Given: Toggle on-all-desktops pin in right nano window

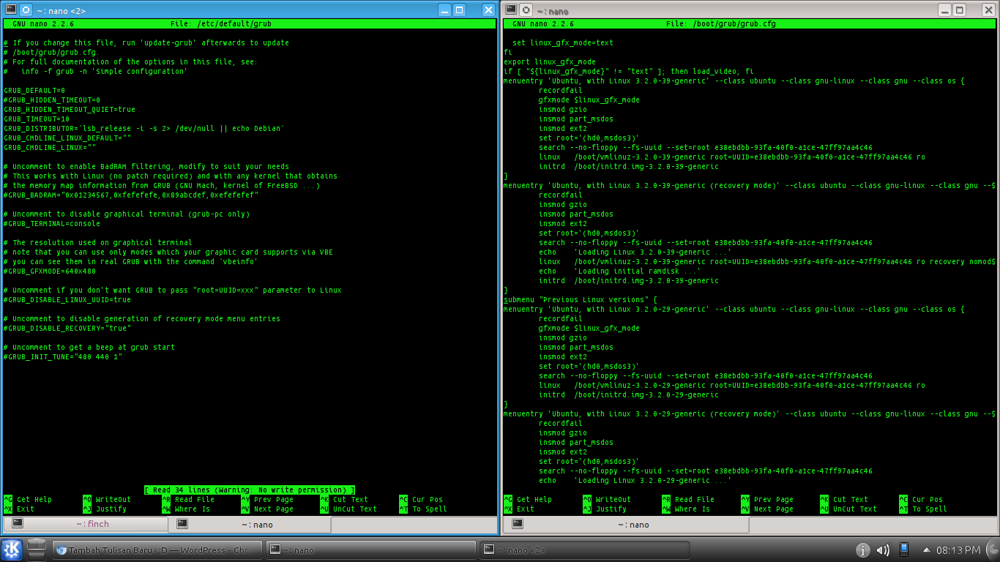Looking at the screenshot, I should 526,10.
